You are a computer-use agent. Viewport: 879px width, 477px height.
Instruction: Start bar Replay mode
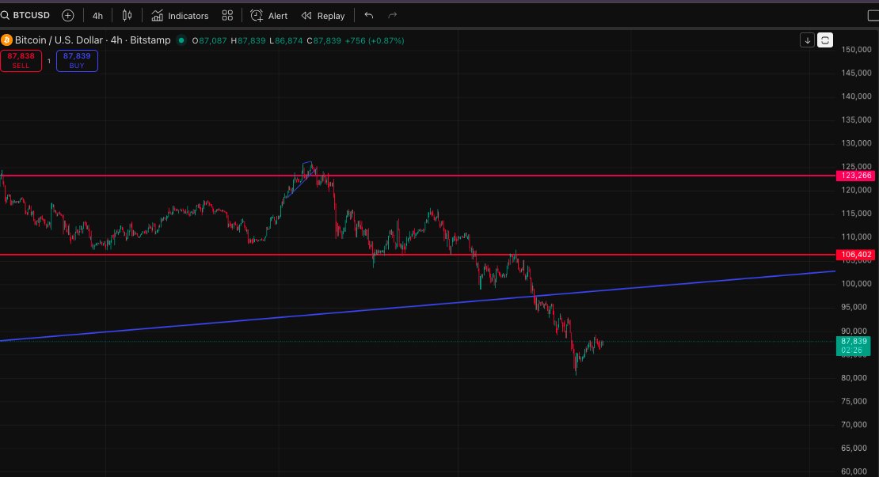[x=323, y=16]
